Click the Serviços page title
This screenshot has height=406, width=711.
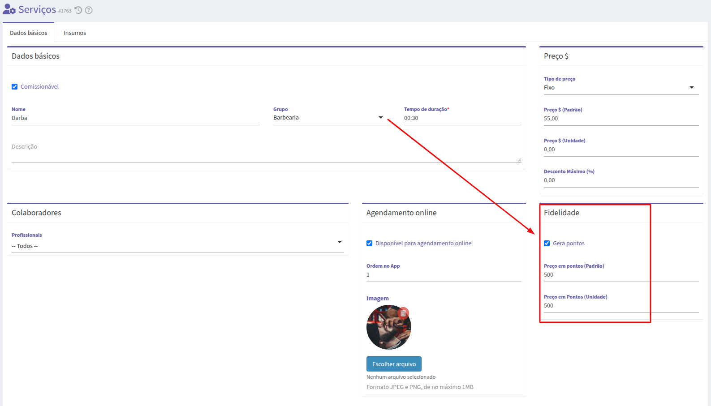click(x=37, y=9)
